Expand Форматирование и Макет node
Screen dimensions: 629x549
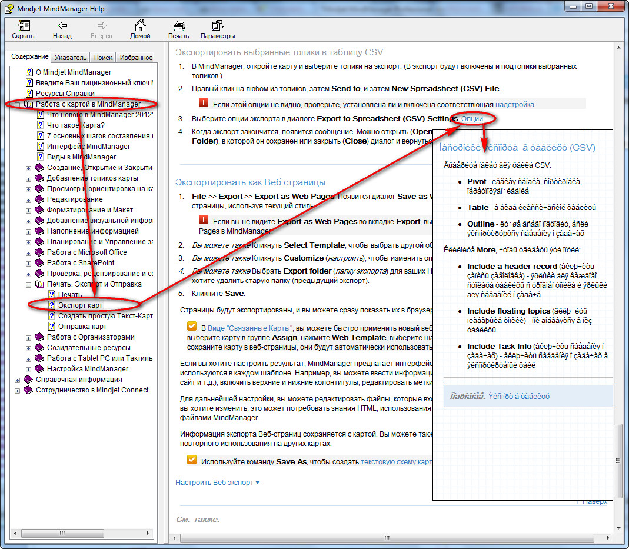pyautogui.click(x=28, y=210)
